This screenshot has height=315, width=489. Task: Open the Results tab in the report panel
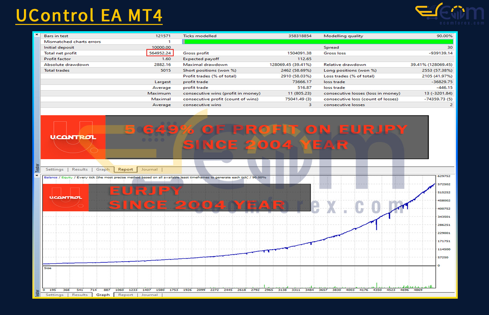80,169
